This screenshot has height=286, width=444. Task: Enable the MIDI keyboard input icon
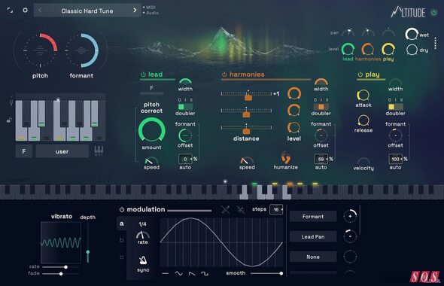pos(99,151)
